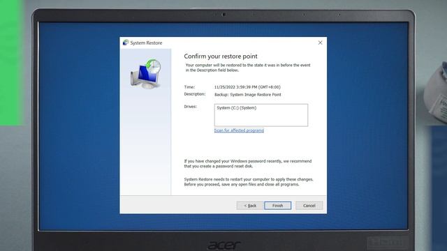Click the Time label
The width and height of the screenshot is (447, 251).
pyautogui.click(x=189, y=87)
